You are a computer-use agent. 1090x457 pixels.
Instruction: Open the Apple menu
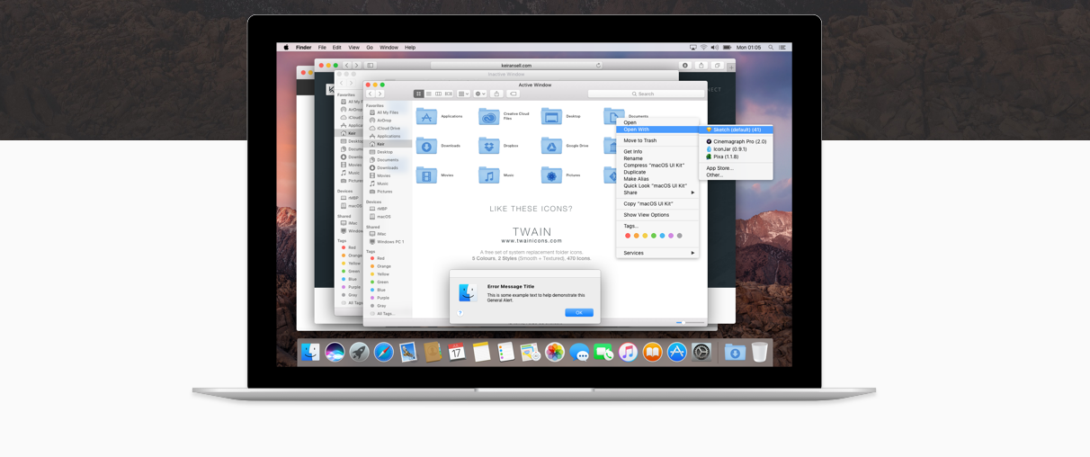(x=287, y=48)
